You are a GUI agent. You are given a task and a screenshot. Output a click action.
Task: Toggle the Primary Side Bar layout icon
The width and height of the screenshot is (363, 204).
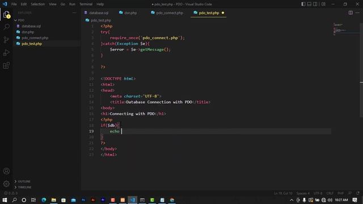303,4
